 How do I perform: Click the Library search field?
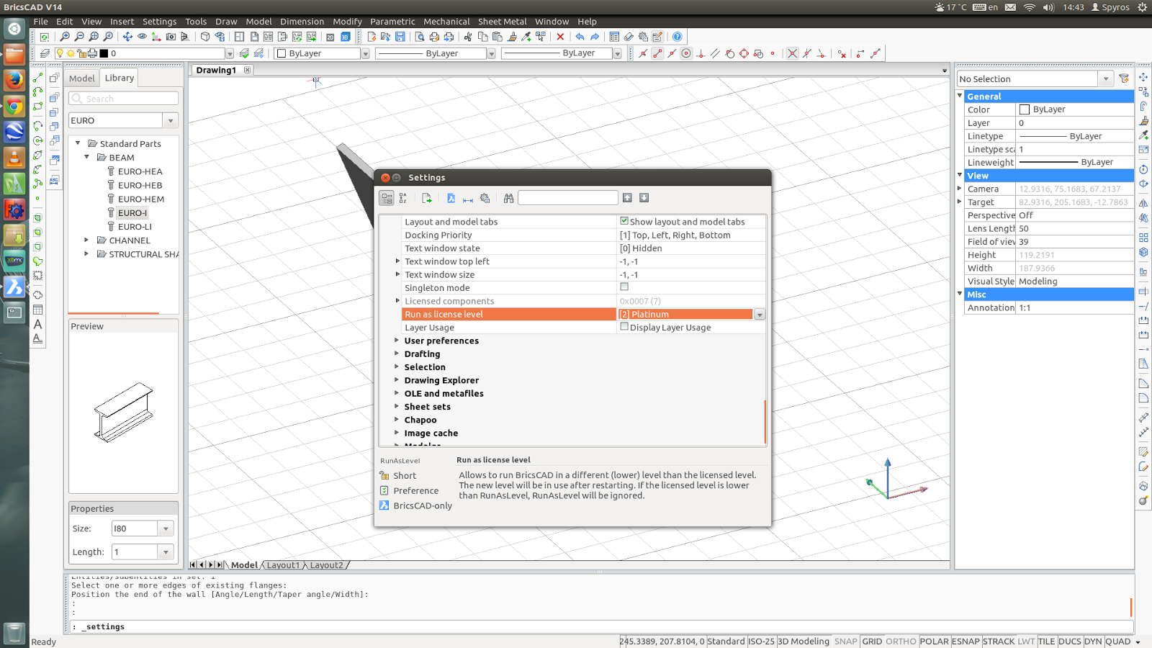point(124,99)
